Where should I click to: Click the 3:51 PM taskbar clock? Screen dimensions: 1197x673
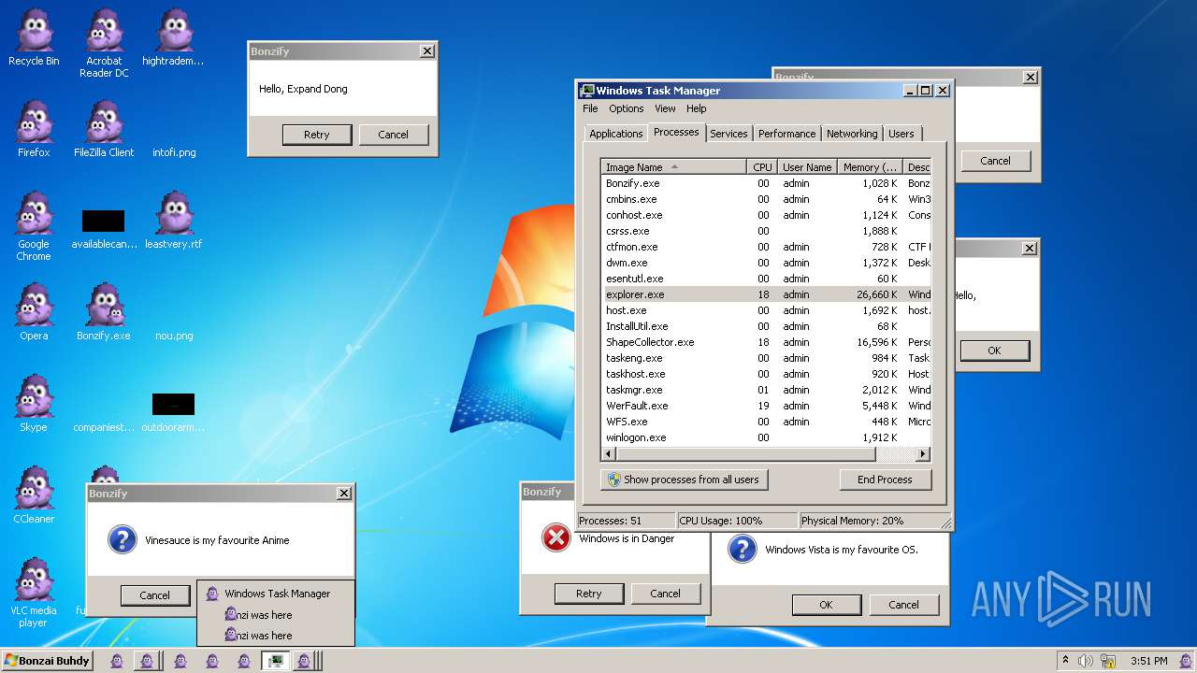click(1148, 661)
